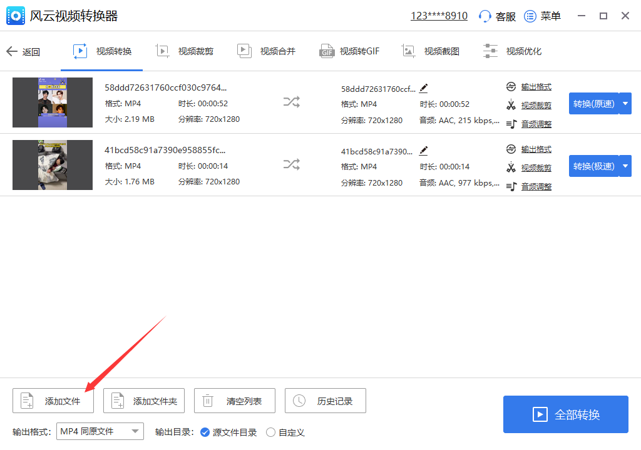
Task: Click 大小: 1.76 MB text
Action: [x=130, y=182]
